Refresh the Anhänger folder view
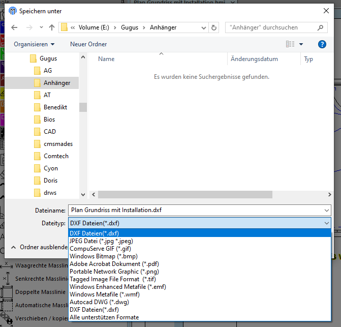The height and width of the screenshot is (327, 341). tap(214, 27)
